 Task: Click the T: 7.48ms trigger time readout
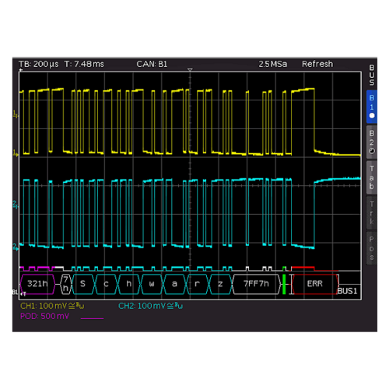(84, 64)
